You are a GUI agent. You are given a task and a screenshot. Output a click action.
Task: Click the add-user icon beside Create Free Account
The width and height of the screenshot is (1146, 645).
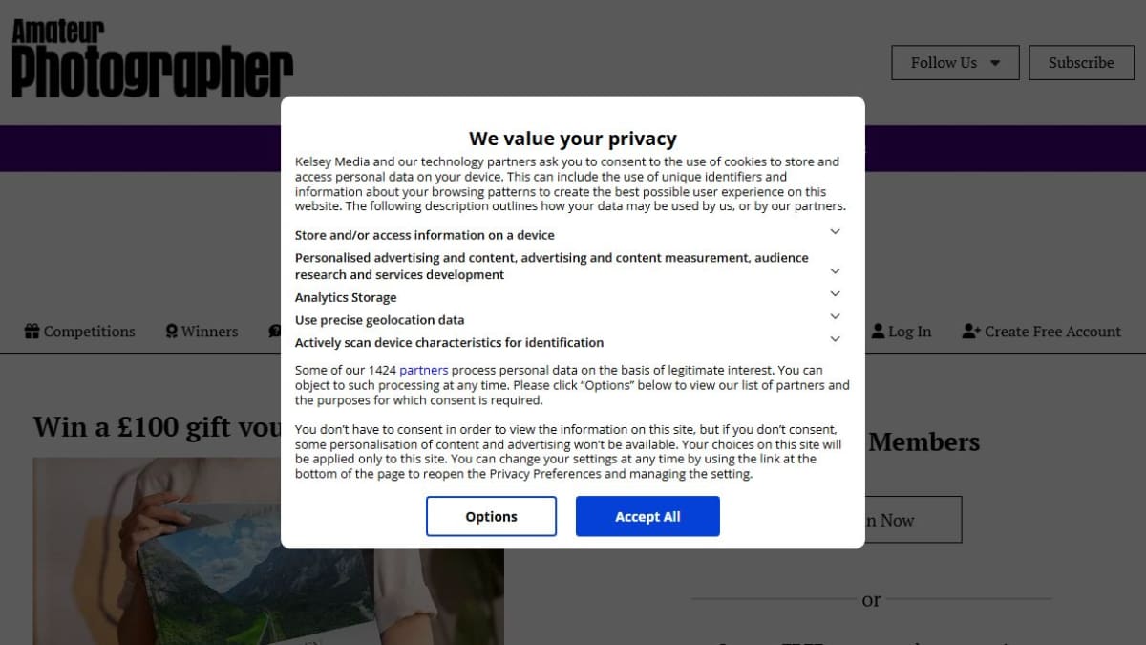(x=971, y=332)
